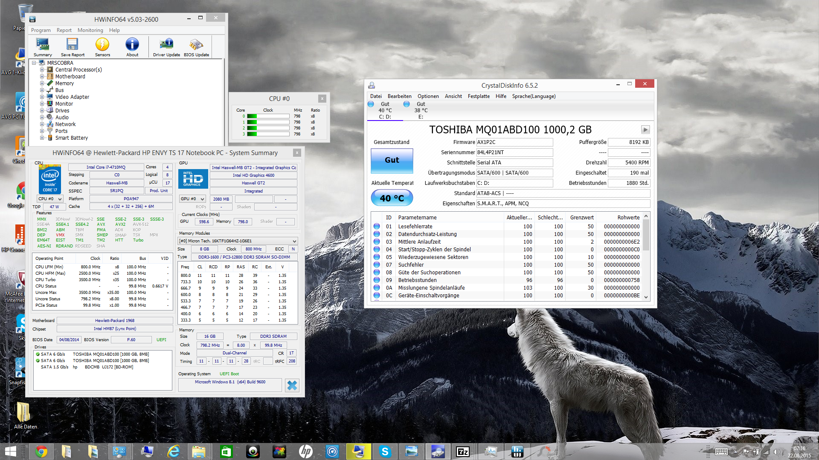This screenshot has width=819, height=460.
Task: Select the E: disk status indicator
Action: [x=420, y=110]
